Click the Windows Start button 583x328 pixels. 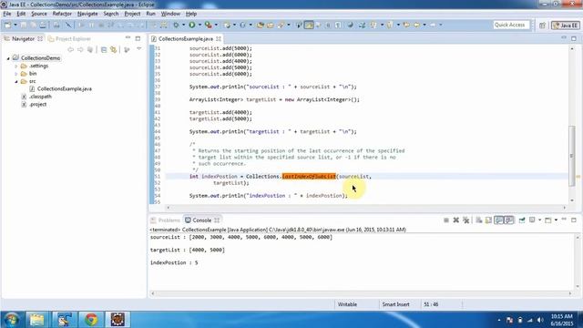[x=11, y=320]
